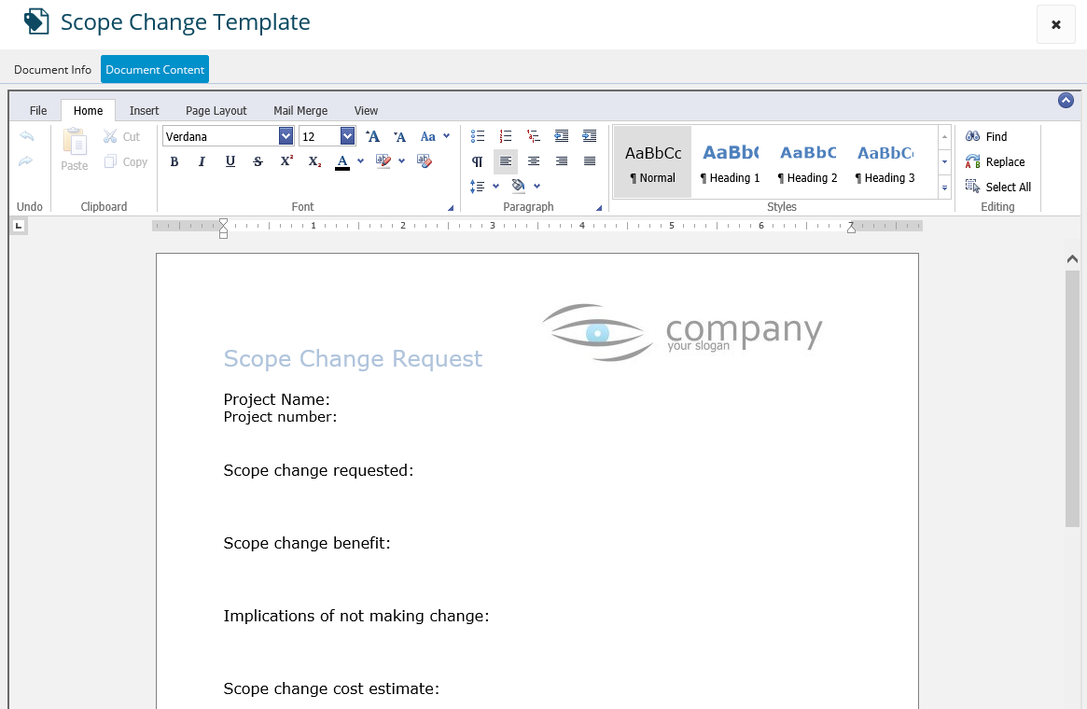Close the Scope Change Template dialog
The height and width of the screenshot is (709, 1087).
coord(1056,24)
